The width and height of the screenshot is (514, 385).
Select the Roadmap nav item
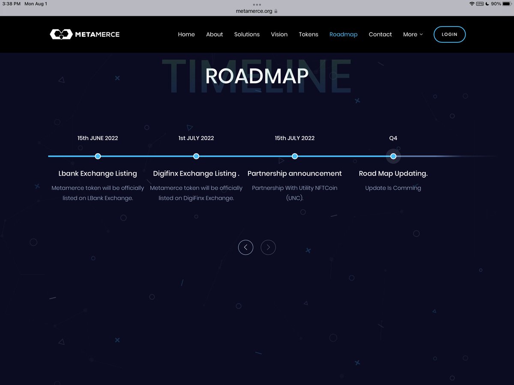pos(344,34)
